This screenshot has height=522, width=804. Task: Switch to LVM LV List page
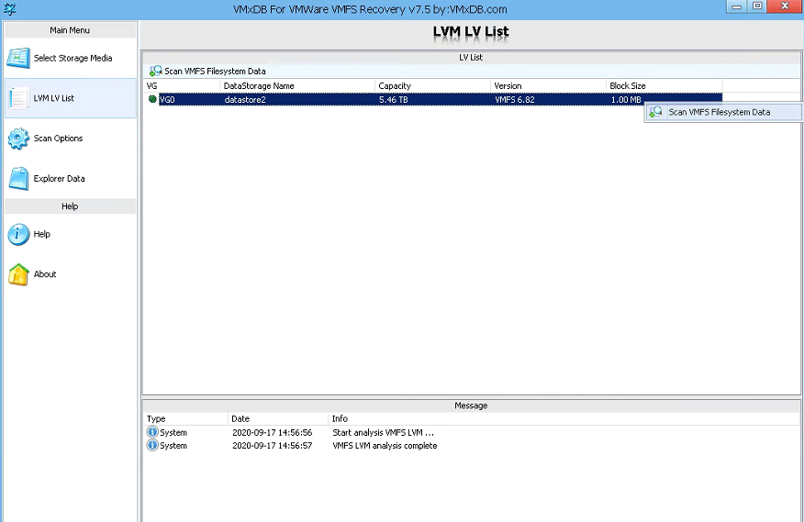point(71,98)
